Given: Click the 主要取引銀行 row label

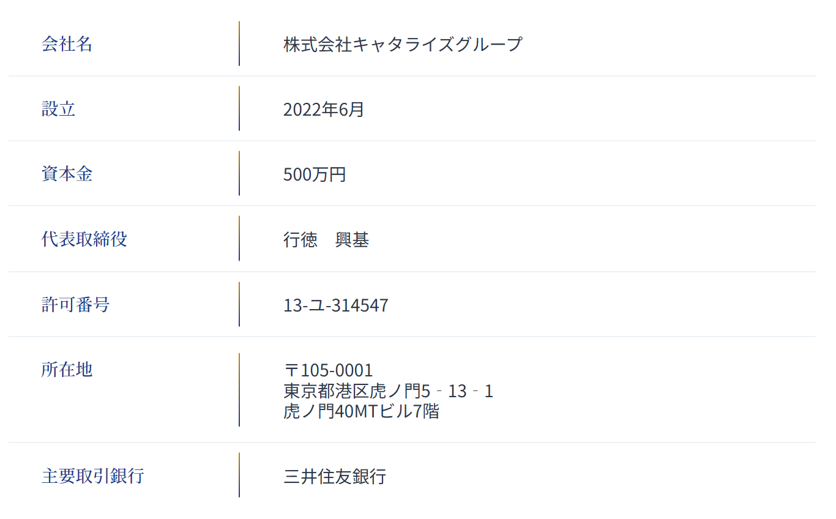Looking at the screenshot, I should coord(92,476).
